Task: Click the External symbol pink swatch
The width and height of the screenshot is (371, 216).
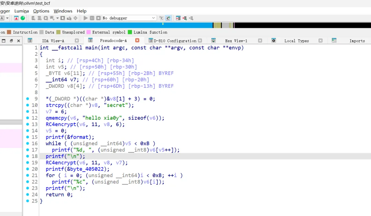Action: click(x=89, y=32)
